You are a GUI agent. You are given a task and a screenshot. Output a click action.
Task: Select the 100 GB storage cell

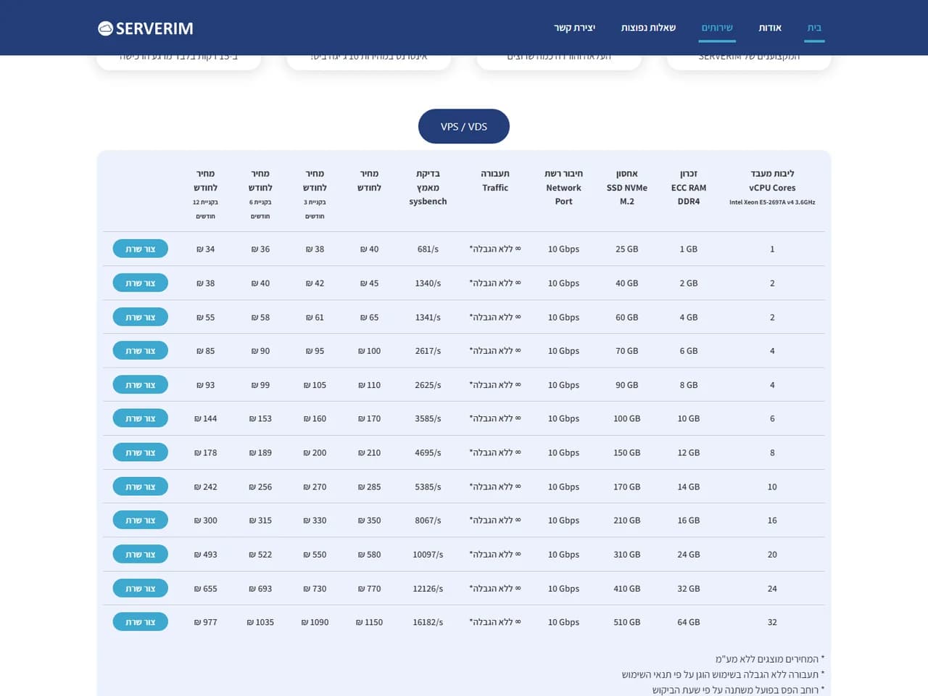(x=627, y=418)
